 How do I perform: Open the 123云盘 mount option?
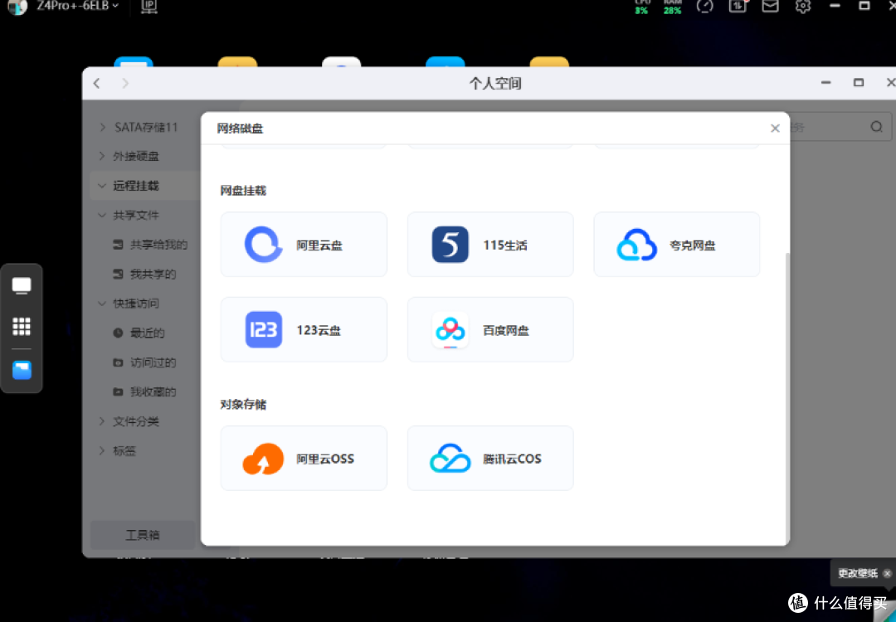(304, 329)
